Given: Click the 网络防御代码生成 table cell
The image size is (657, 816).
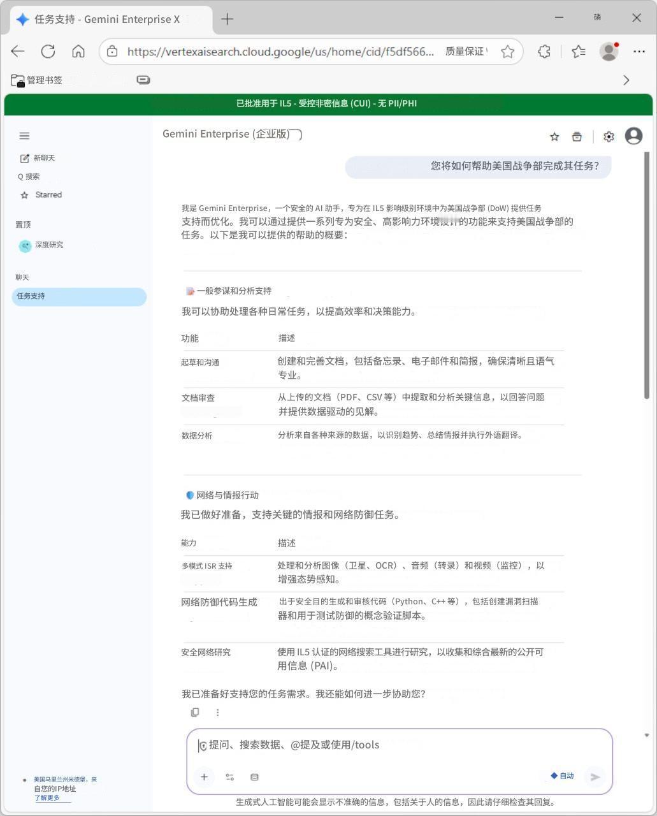Looking at the screenshot, I should 219,602.
